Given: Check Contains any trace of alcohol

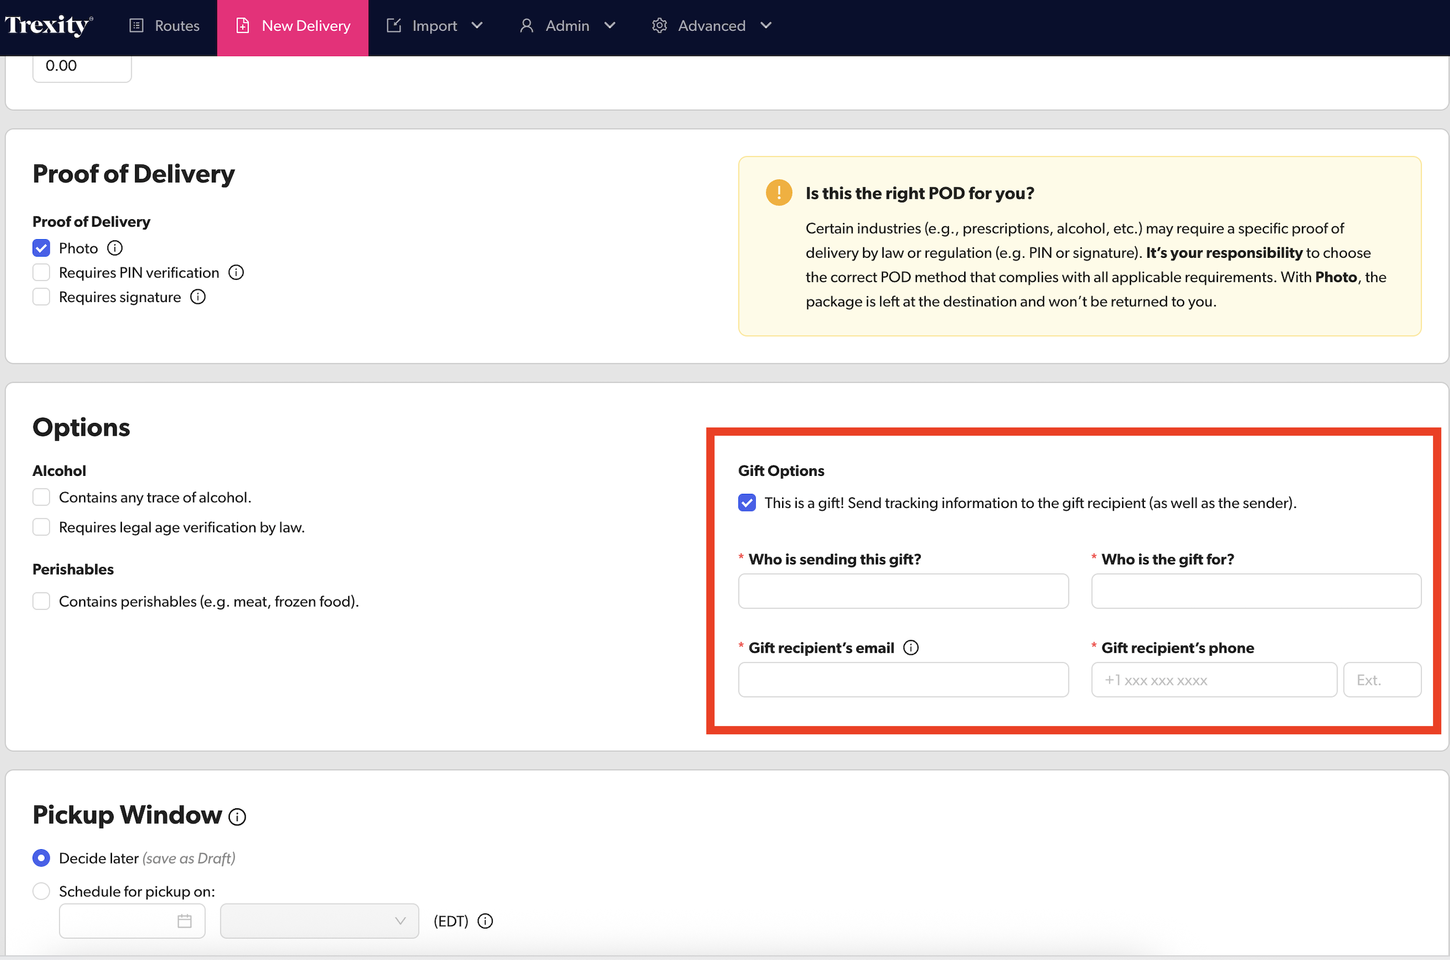Looking at the screenshot, I should coord(41,497).
